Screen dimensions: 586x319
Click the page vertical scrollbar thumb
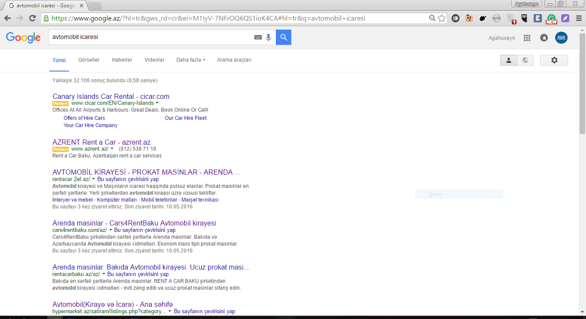point(582,83)
